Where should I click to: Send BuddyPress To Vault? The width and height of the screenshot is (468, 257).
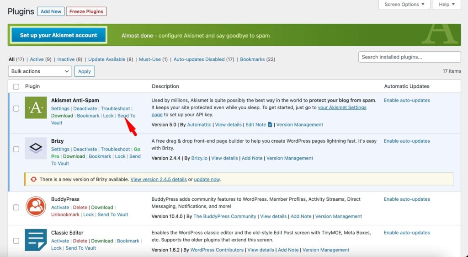pyautogui.click(x=113, y=214)
